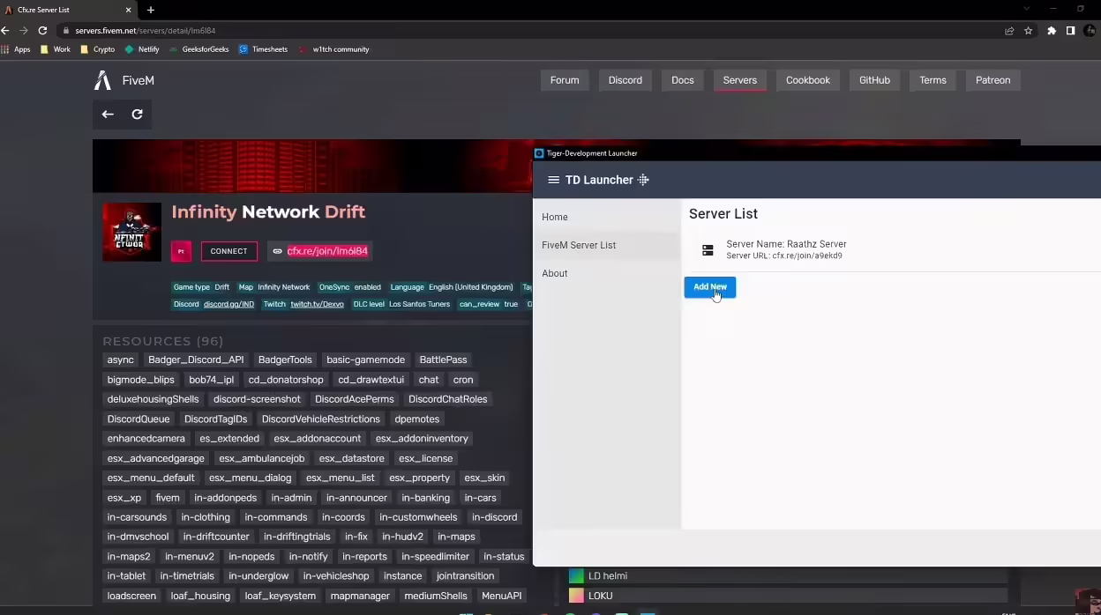Click the pink swatch next to LOKU
The image size is (1101, 615).
577,596
